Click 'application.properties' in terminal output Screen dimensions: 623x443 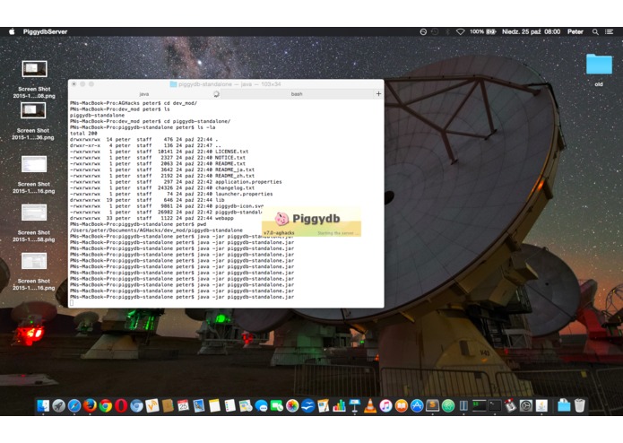tap(248, 182)
